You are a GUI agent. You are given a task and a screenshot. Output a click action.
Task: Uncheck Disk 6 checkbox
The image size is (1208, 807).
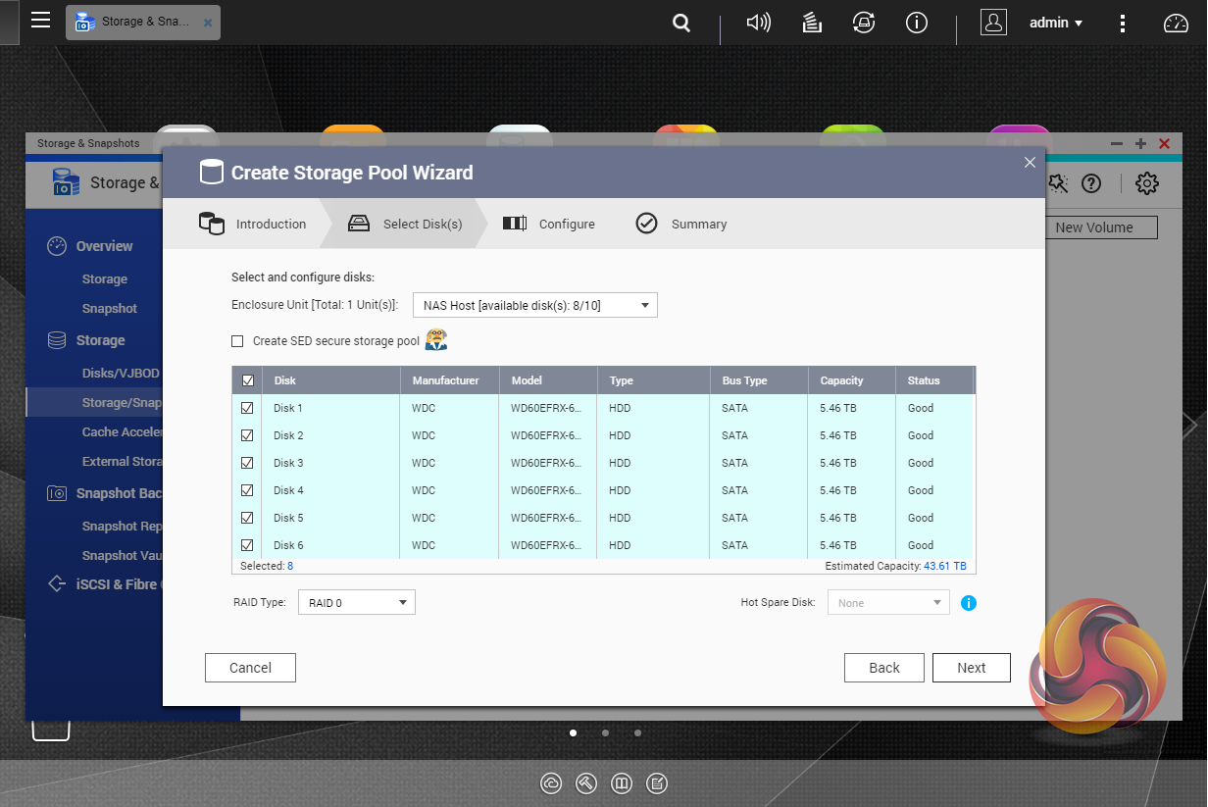(x=247, y=545)
